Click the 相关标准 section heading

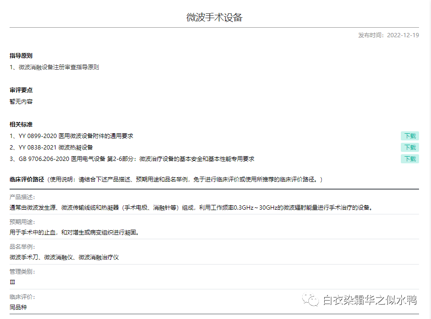click(x=21, y=125)
